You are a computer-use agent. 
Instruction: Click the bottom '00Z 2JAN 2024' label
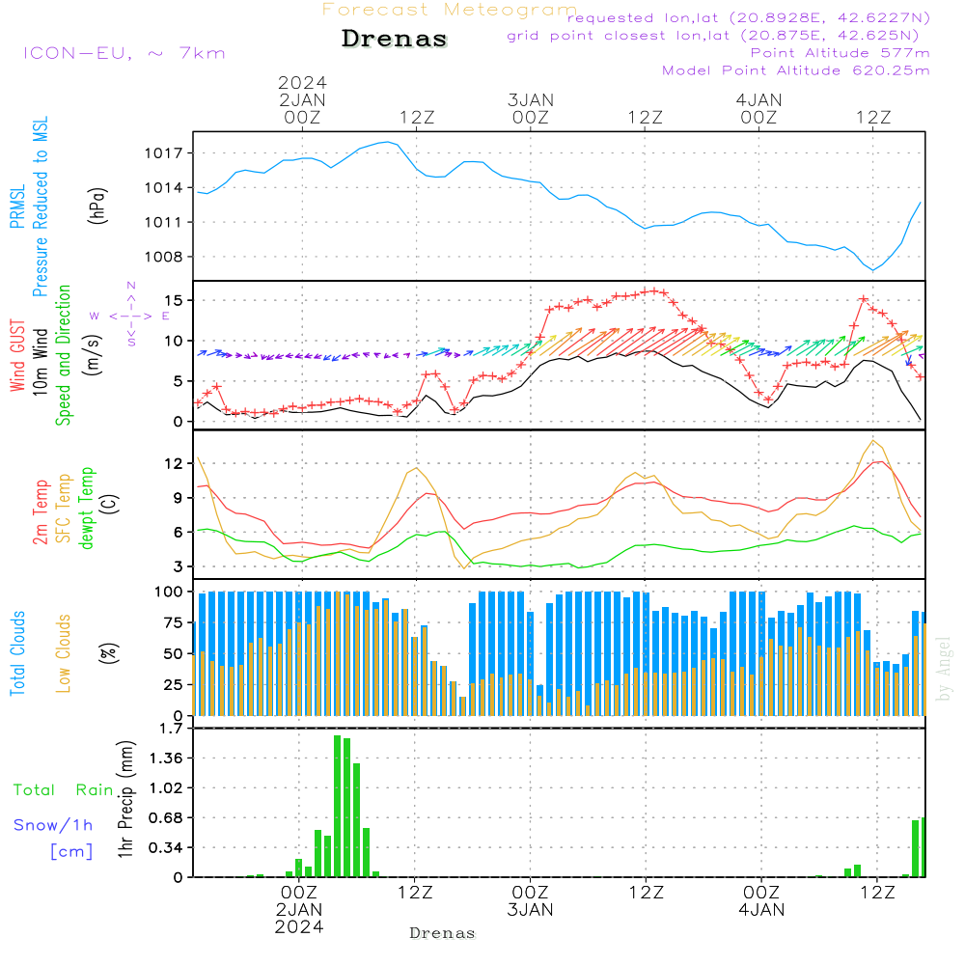point(299,910)
